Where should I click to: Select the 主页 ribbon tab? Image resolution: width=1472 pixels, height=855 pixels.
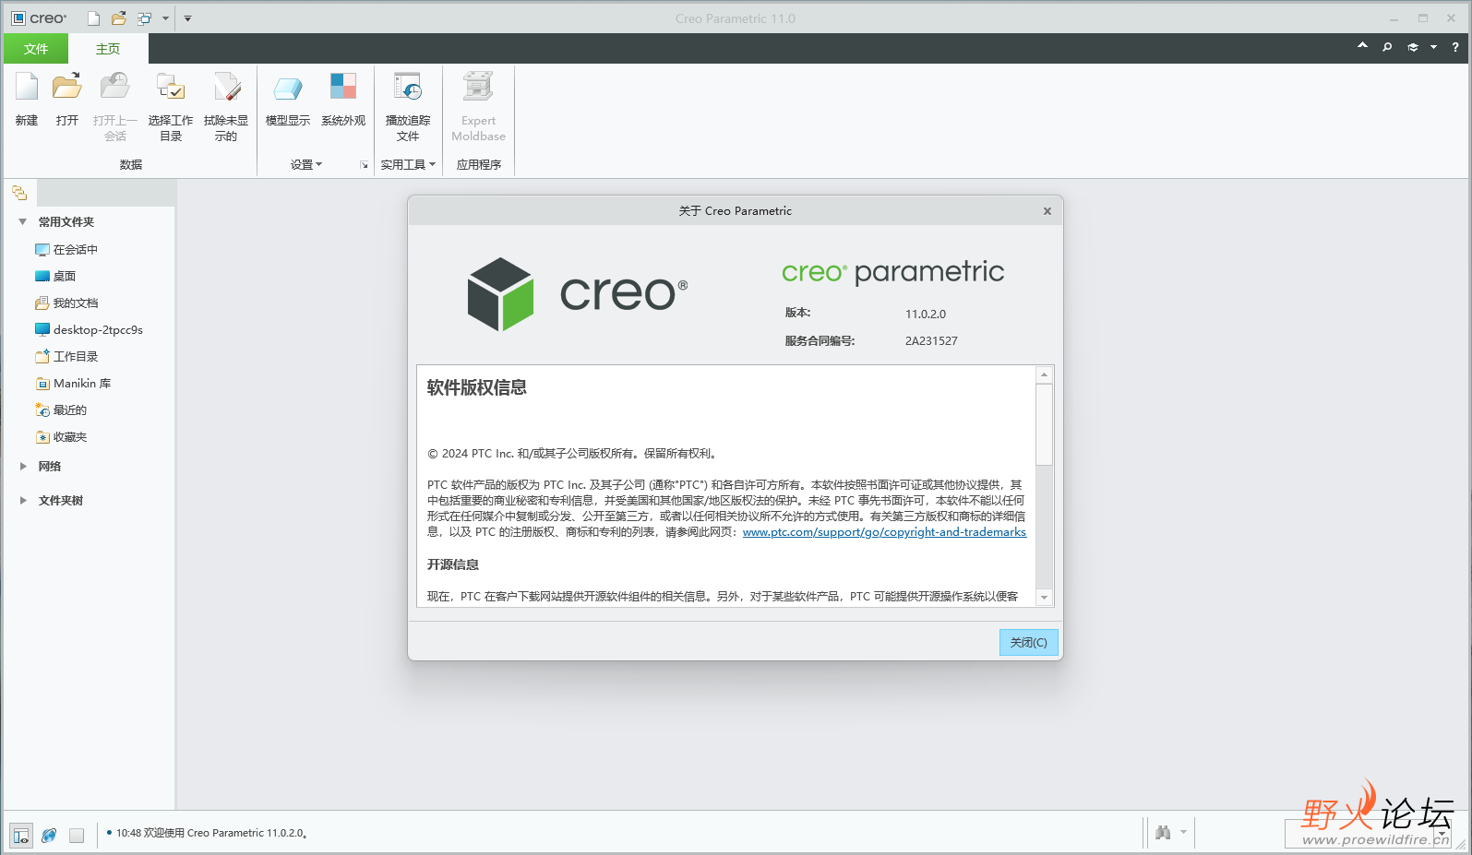click(x=108, y=49)
